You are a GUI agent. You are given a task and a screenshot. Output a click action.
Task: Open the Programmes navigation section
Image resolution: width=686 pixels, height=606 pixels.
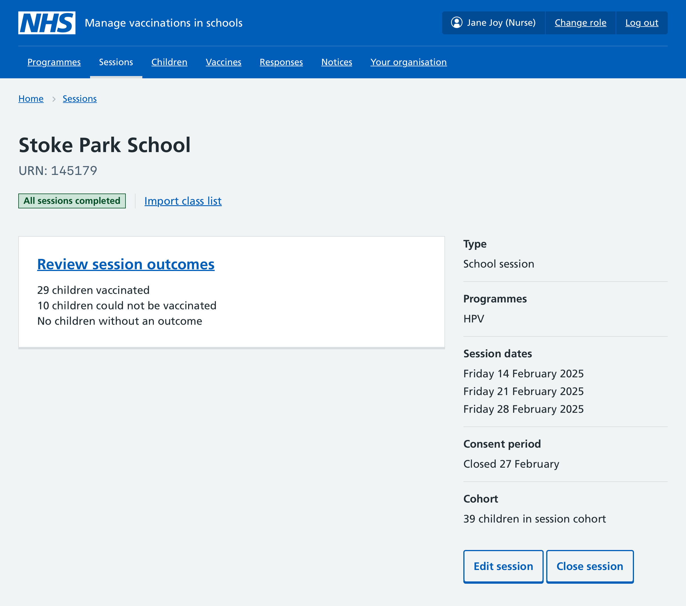pyautogui.click(x=54, y=62)
